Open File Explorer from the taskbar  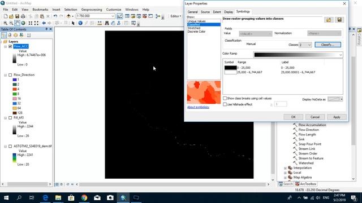[x=58, y=197]
